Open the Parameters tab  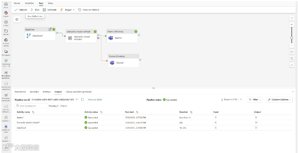pos(20,92)
